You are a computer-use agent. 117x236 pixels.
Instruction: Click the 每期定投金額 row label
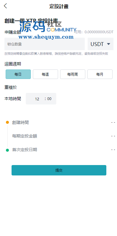click(x=25, y=136)
